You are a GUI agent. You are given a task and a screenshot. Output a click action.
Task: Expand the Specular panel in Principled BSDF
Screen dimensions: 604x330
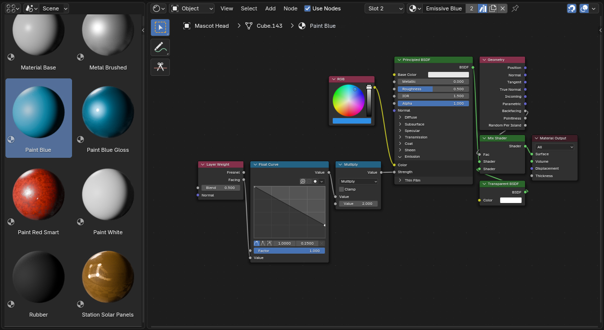(400, 131)
